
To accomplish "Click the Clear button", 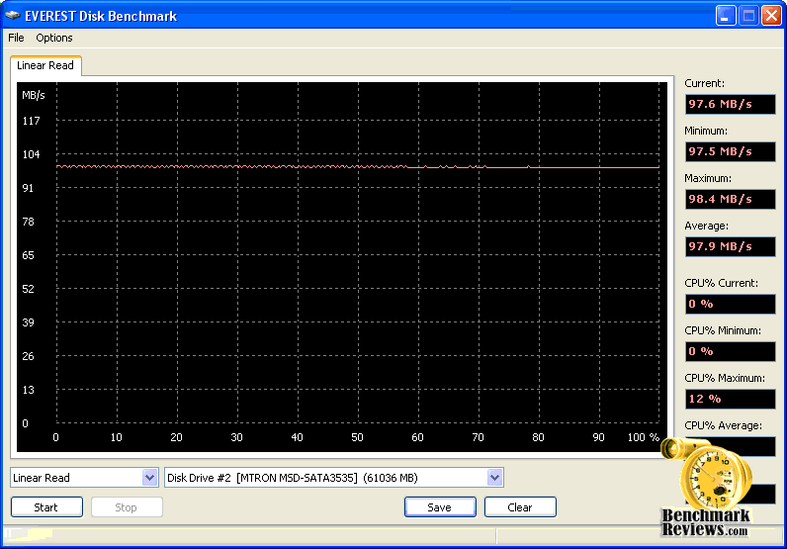I will coord(520,506).
